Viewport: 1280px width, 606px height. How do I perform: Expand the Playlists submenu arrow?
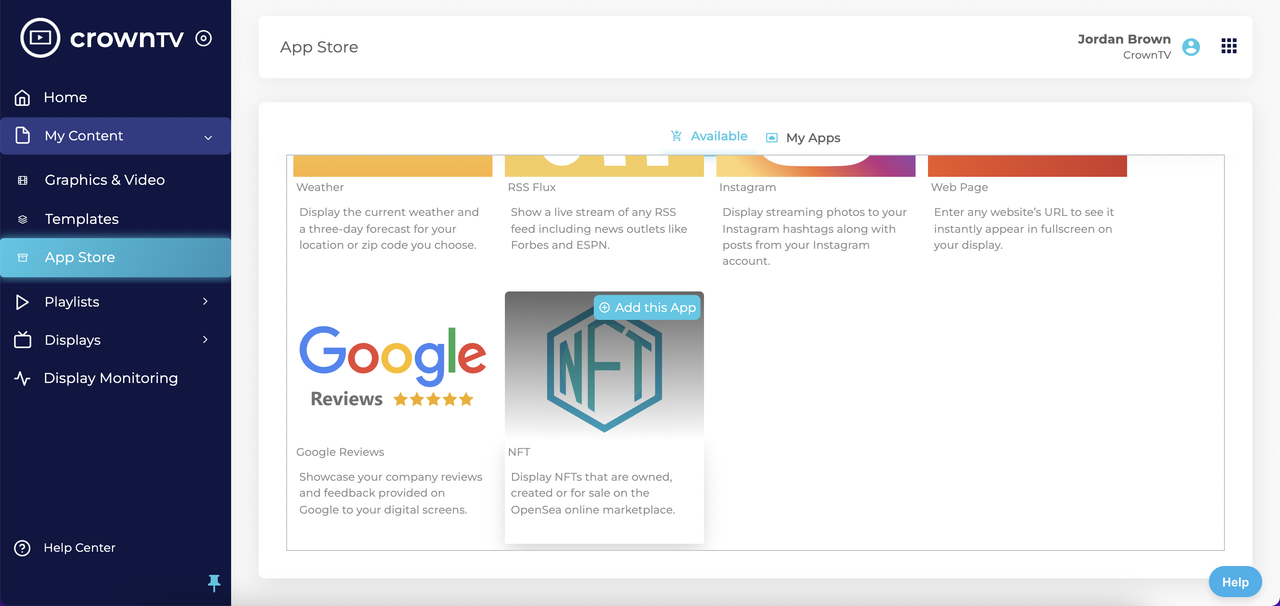click(205, 301)
